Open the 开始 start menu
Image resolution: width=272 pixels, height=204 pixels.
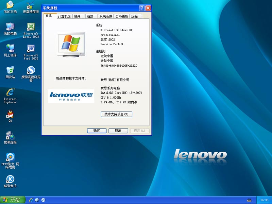tap(13, 200)
